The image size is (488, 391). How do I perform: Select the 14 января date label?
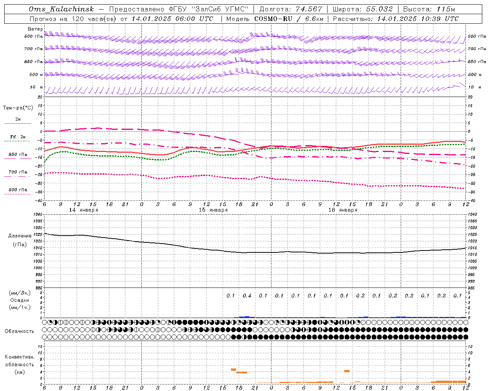(x=83, y=210)
